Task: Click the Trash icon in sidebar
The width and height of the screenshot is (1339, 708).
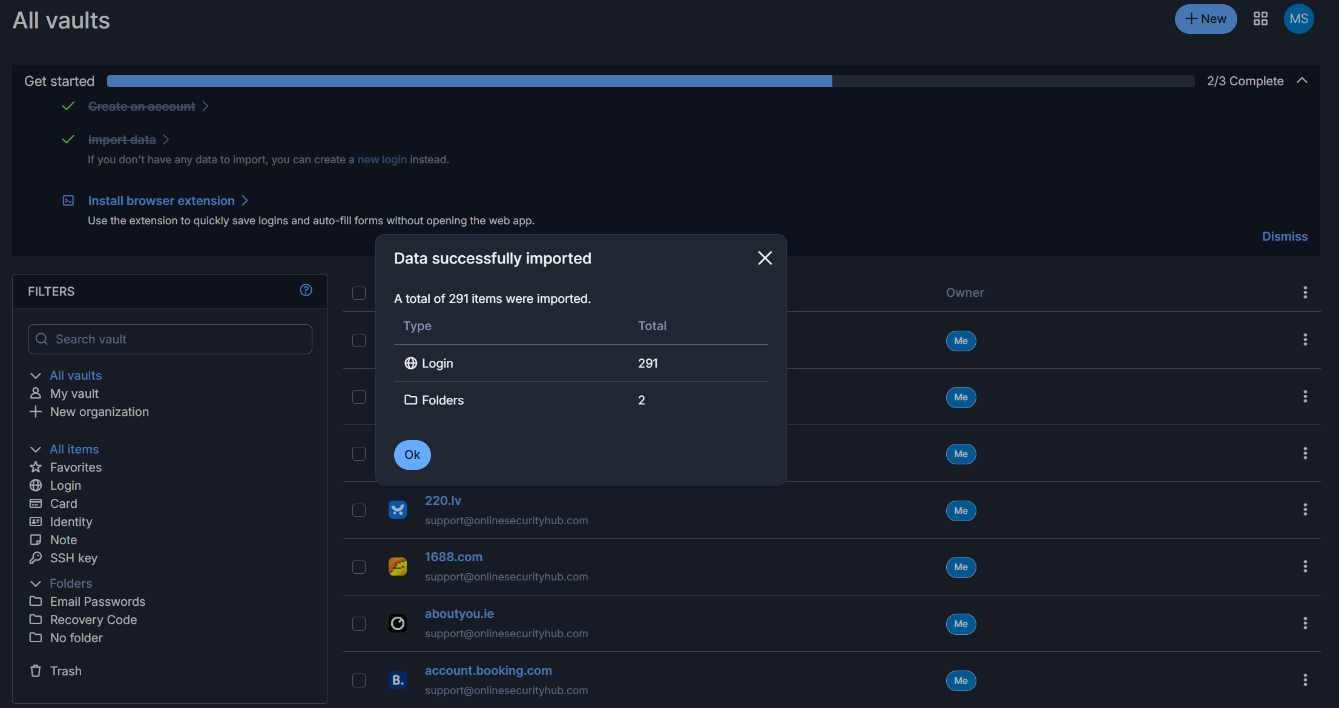Action: click(x=36, y=671)
